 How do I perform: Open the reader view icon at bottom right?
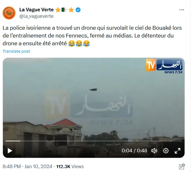[182, 167]
